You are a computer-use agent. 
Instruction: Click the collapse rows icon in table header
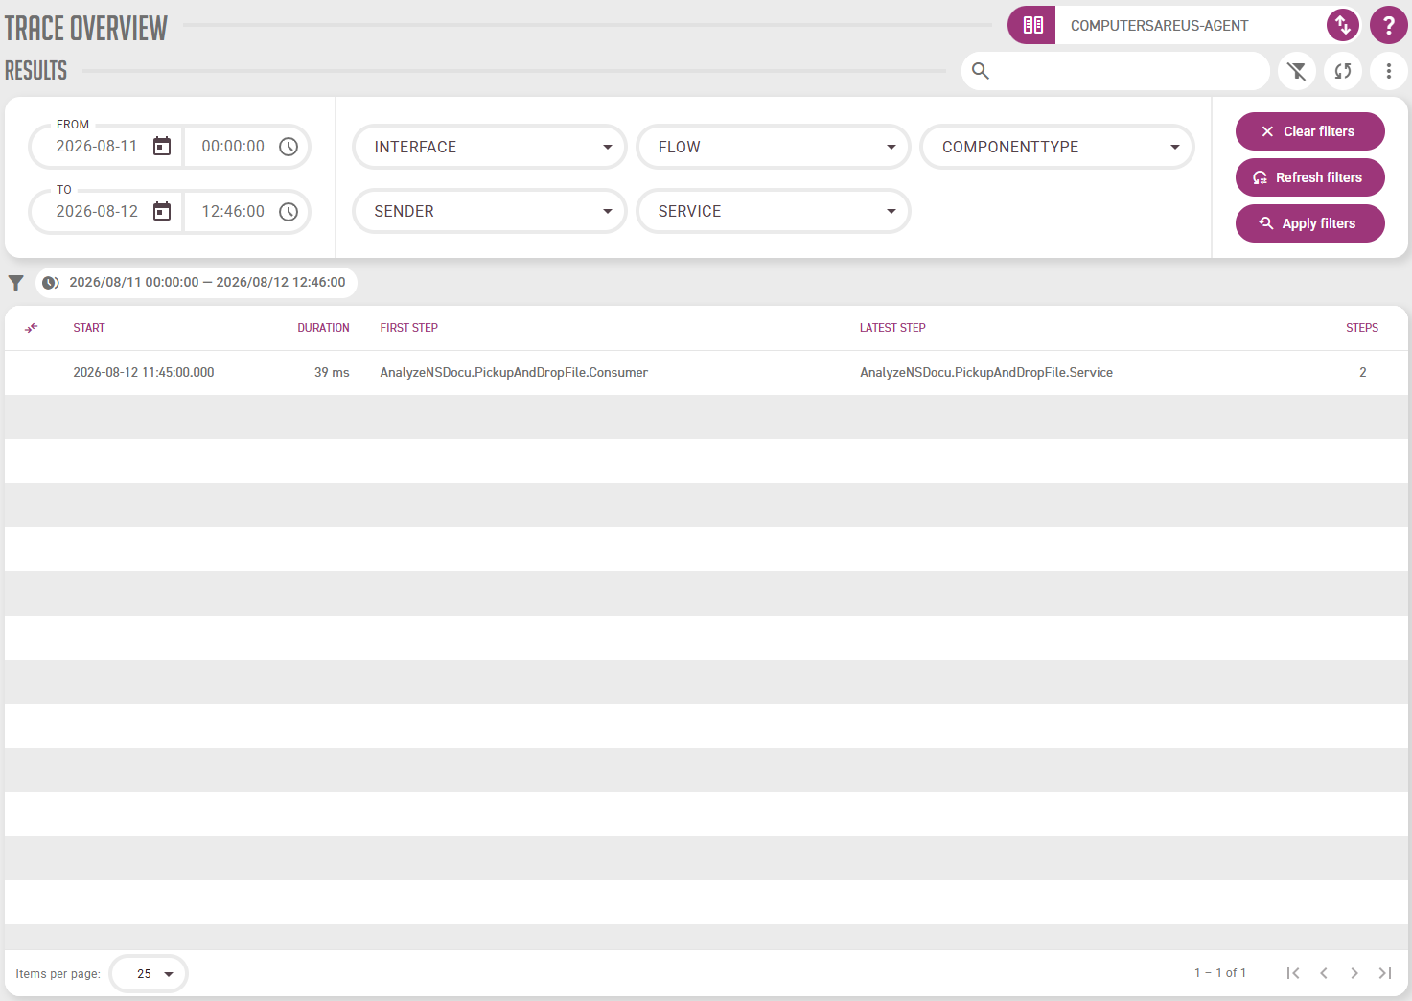point(32,328)
